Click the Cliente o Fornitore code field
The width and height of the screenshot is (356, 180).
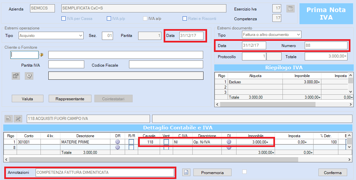pos(24,55)
